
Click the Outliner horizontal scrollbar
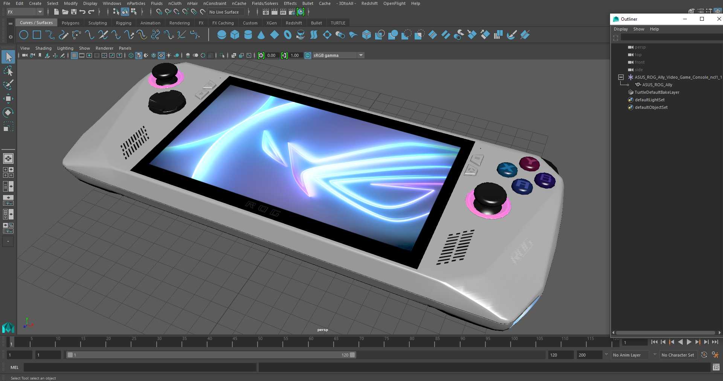click(666, 332)
